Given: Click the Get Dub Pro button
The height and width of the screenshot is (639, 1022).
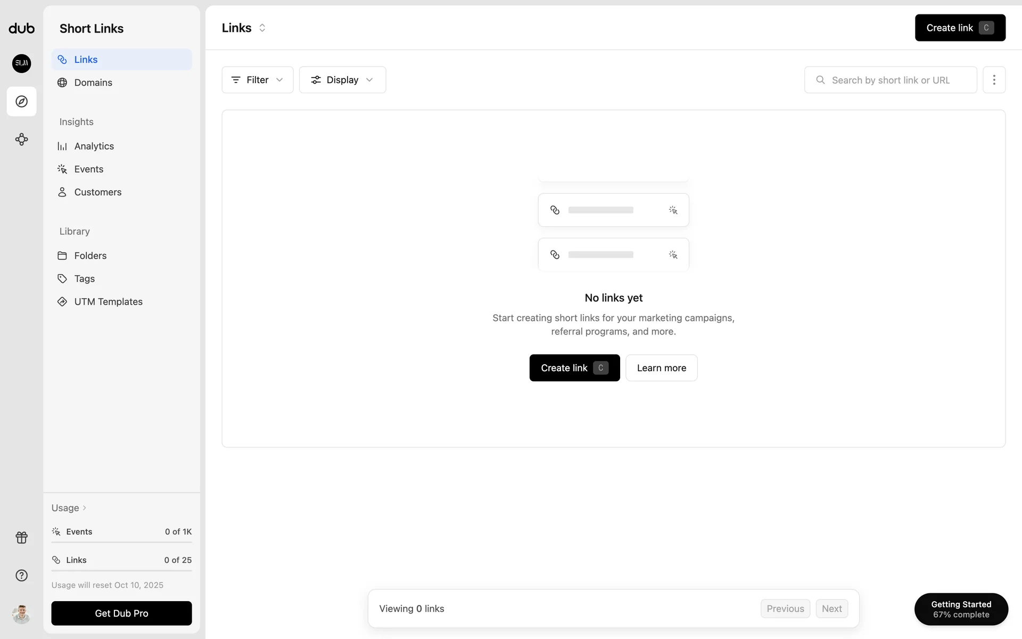Looking at the screenshot, I should (121, 613).
